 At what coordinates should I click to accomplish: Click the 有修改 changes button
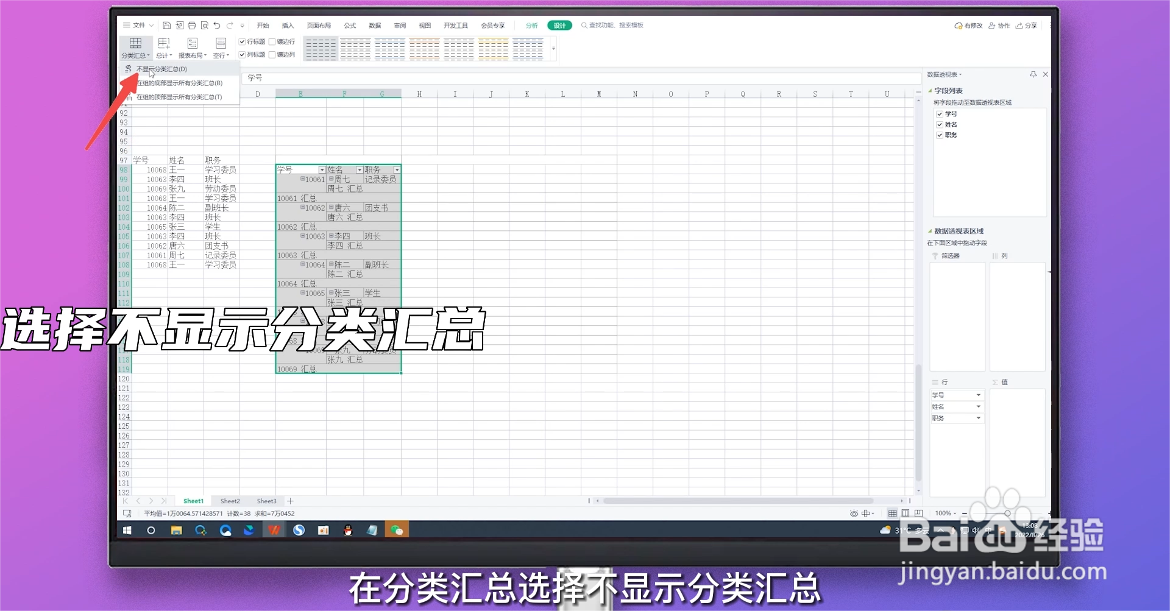pyautogui.click(x=968, y=26)
